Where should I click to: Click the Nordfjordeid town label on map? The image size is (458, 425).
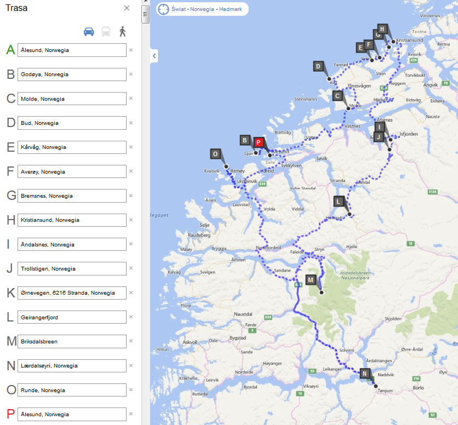click(268, 248)
